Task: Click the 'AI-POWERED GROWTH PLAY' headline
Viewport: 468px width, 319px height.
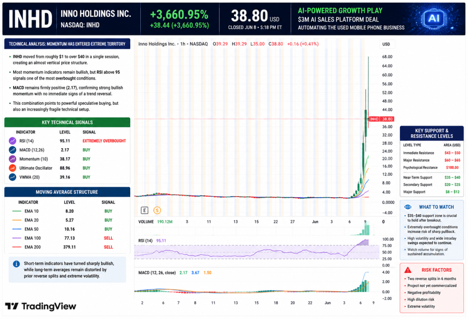Action: coord(340,11)
